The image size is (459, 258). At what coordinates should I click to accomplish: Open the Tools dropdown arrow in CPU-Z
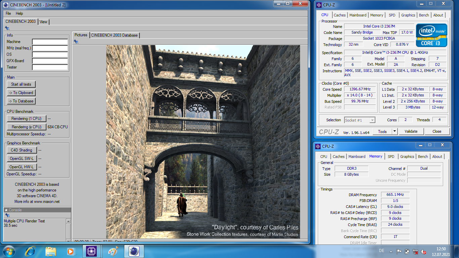[395, 131]
